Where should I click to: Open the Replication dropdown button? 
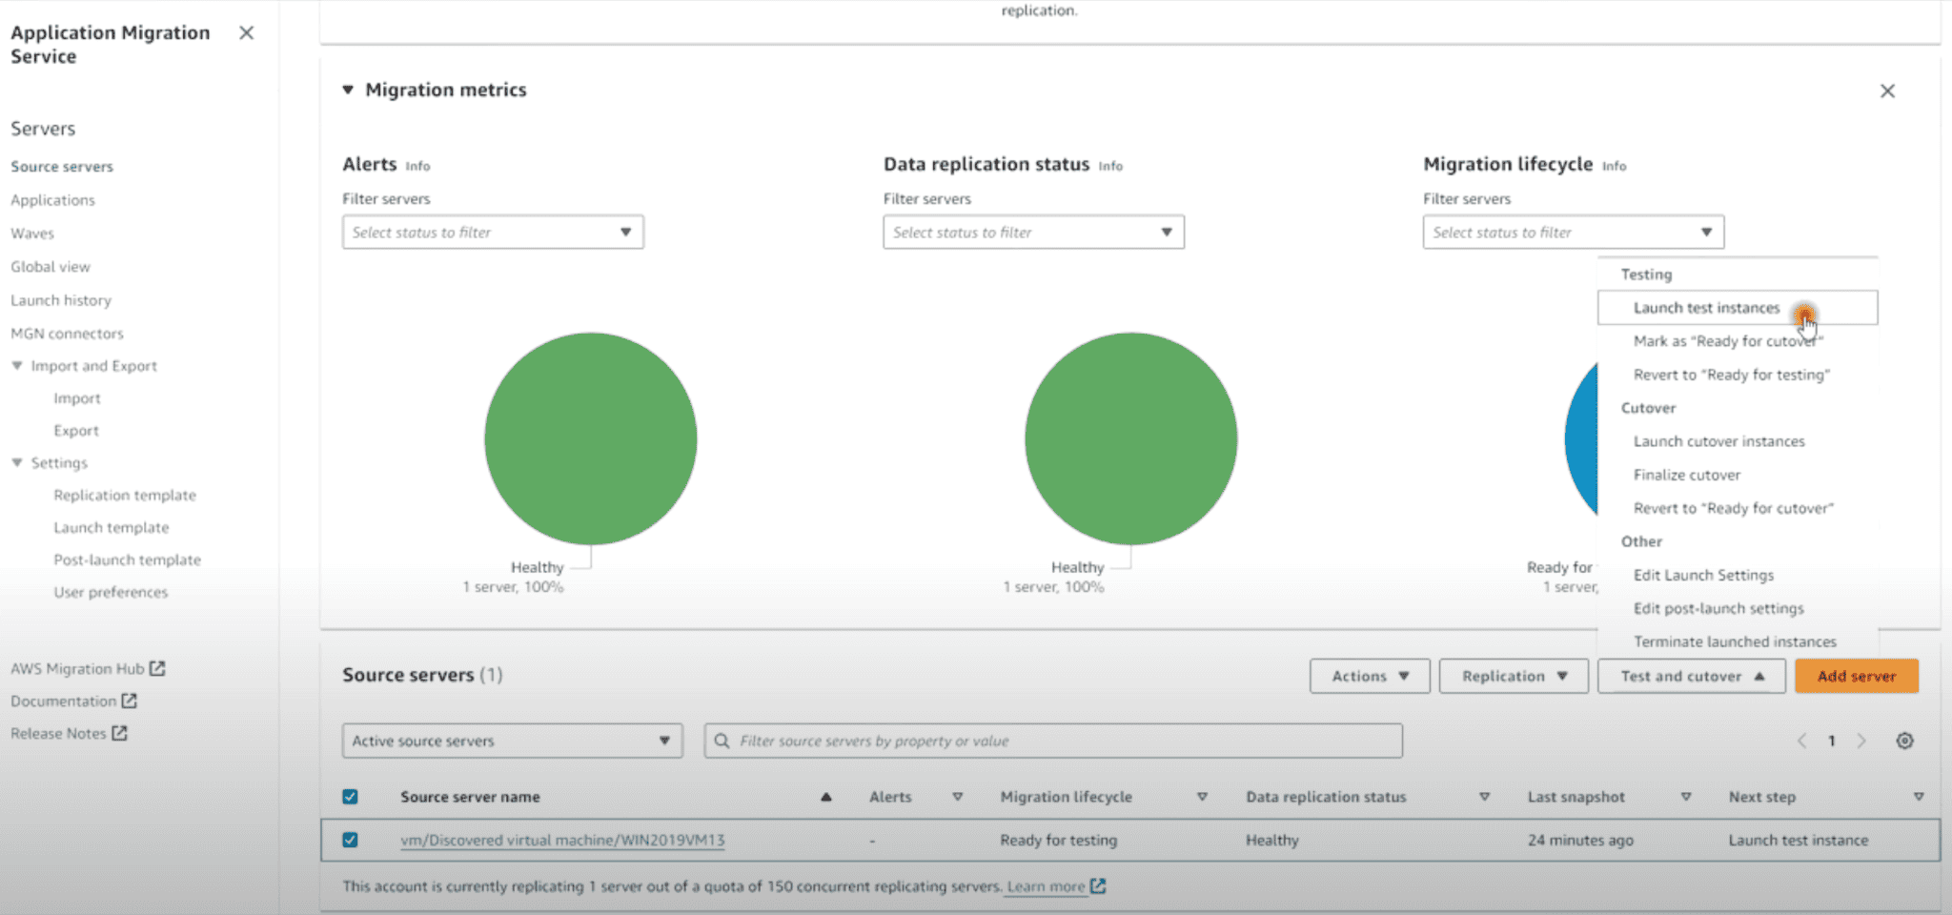1514,676
